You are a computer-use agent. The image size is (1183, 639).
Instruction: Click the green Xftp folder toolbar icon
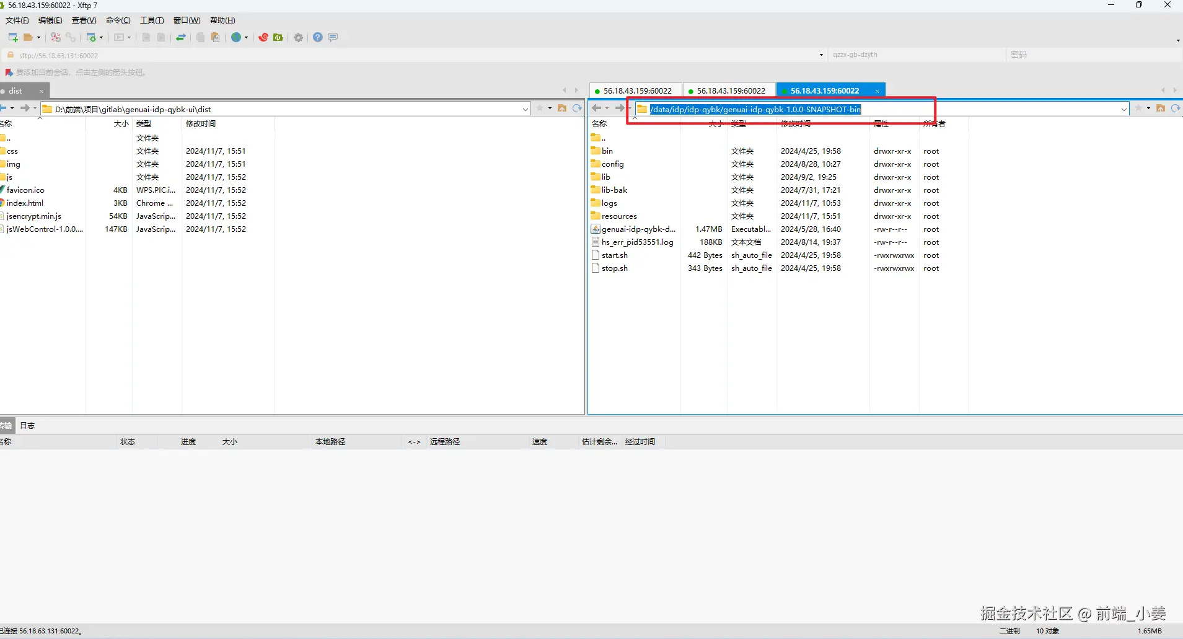coord(278,37)
